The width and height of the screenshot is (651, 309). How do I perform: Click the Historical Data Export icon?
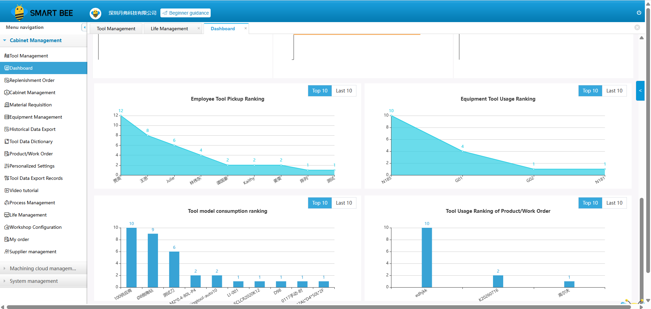pyautogui.click(x=7, y=129)
